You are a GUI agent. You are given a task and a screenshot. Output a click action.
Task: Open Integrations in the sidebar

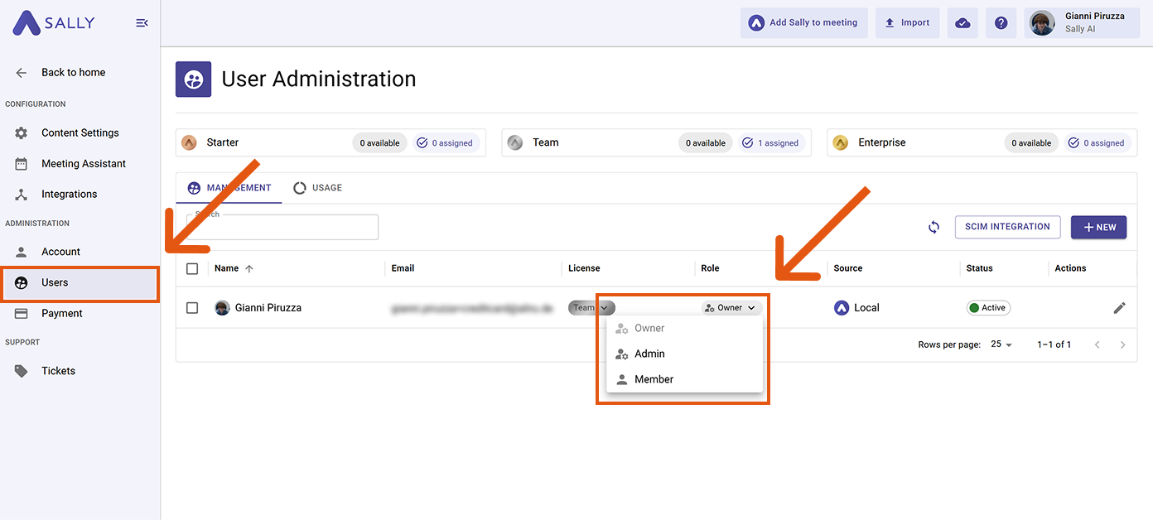70,194
